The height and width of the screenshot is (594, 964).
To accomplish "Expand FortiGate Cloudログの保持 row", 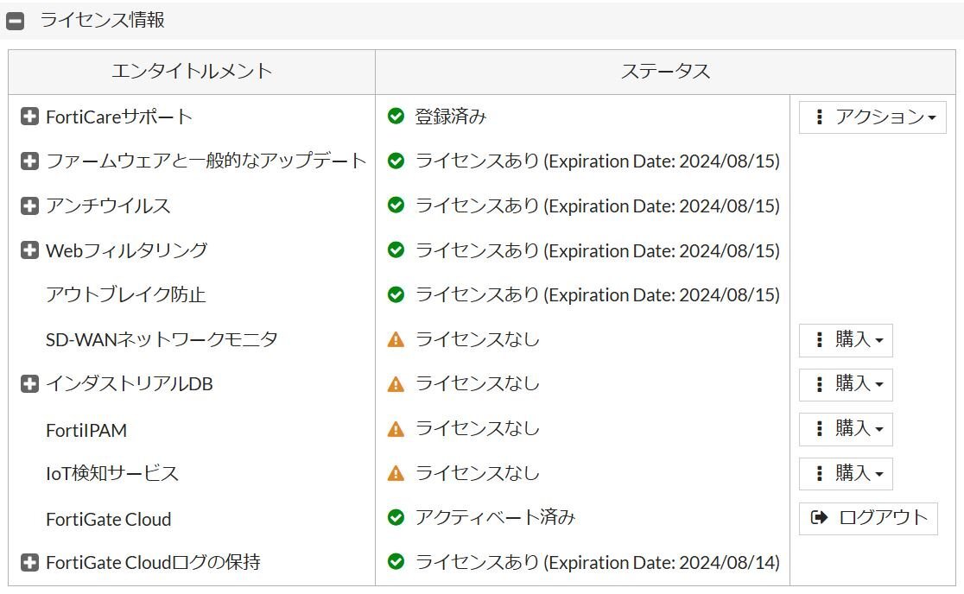I will click(29, 563).
